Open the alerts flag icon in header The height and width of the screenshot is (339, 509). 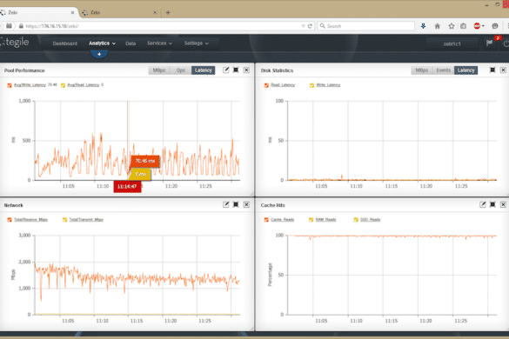pos(490,43)
